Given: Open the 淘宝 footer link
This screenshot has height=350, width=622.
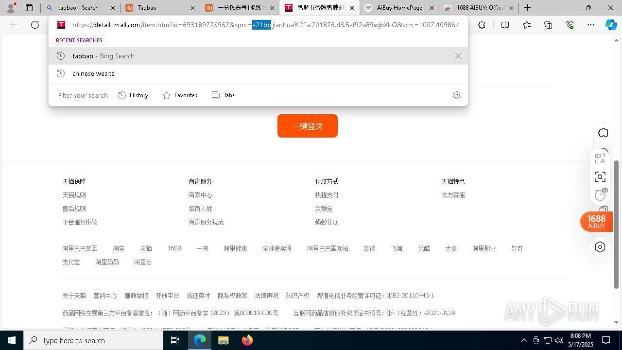Looking at the screenshot, I should 119,248.
